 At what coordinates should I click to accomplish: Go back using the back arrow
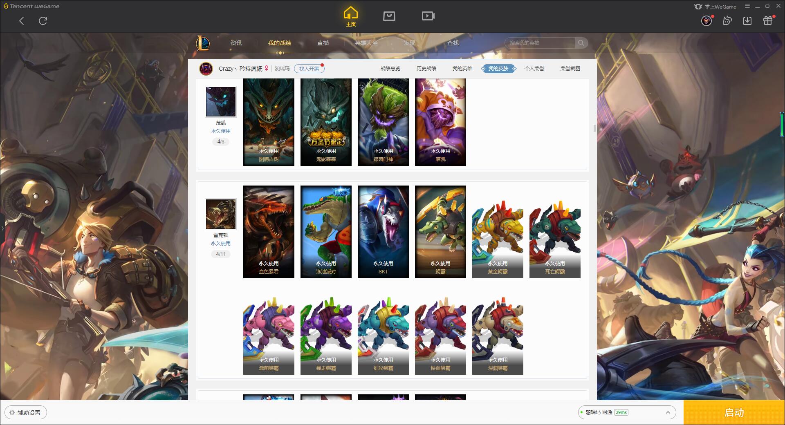pyautogui.click(x=22, y=21)
